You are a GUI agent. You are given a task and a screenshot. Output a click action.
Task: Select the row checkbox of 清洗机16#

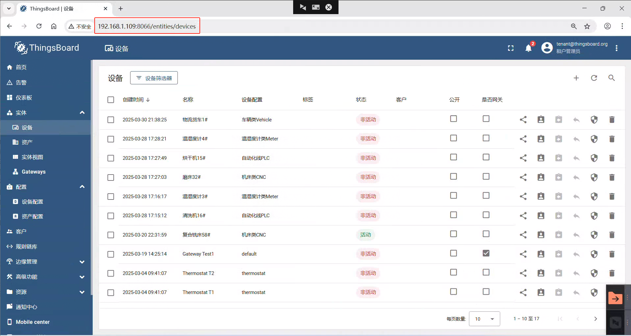pyautogui.click(x=110, y=216)
